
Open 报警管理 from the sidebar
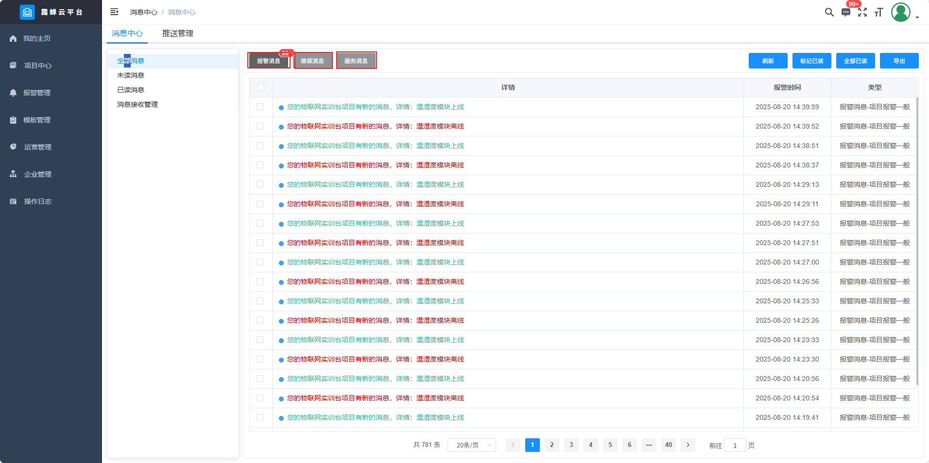37,93
